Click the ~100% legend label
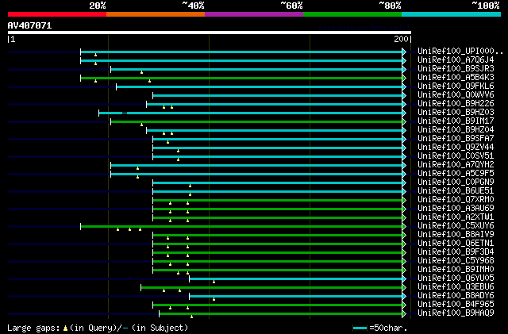The width and height of the screenshot is (508, 334). coord(486,6)
